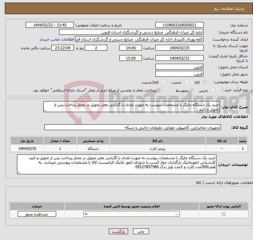Image resolution: width=253 pixels, height=240 pixels.
Task: Click the الزامی بودن ارائه مجوز header
Action: click(x=223, y=206)
